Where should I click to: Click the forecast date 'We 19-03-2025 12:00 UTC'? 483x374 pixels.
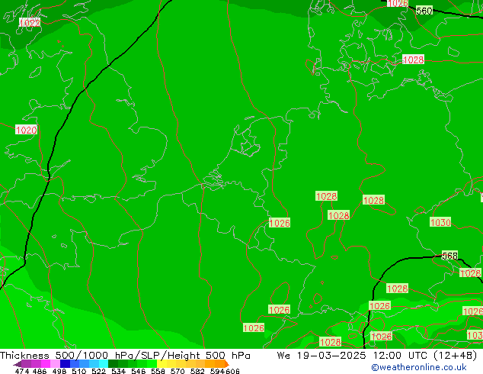coord(353,356)
